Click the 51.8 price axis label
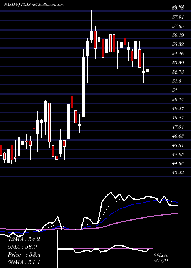Viewport: 191px width, 268px height. (x=176, y=81)
